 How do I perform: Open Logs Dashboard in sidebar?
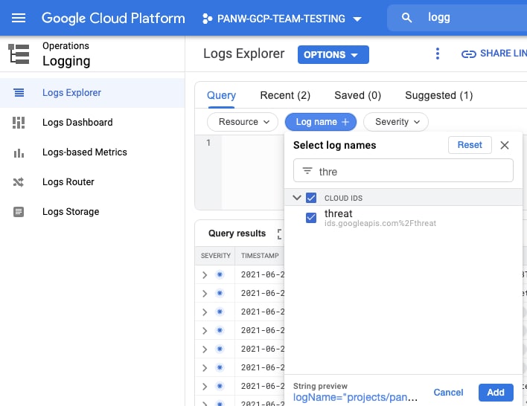pos(77,123)
